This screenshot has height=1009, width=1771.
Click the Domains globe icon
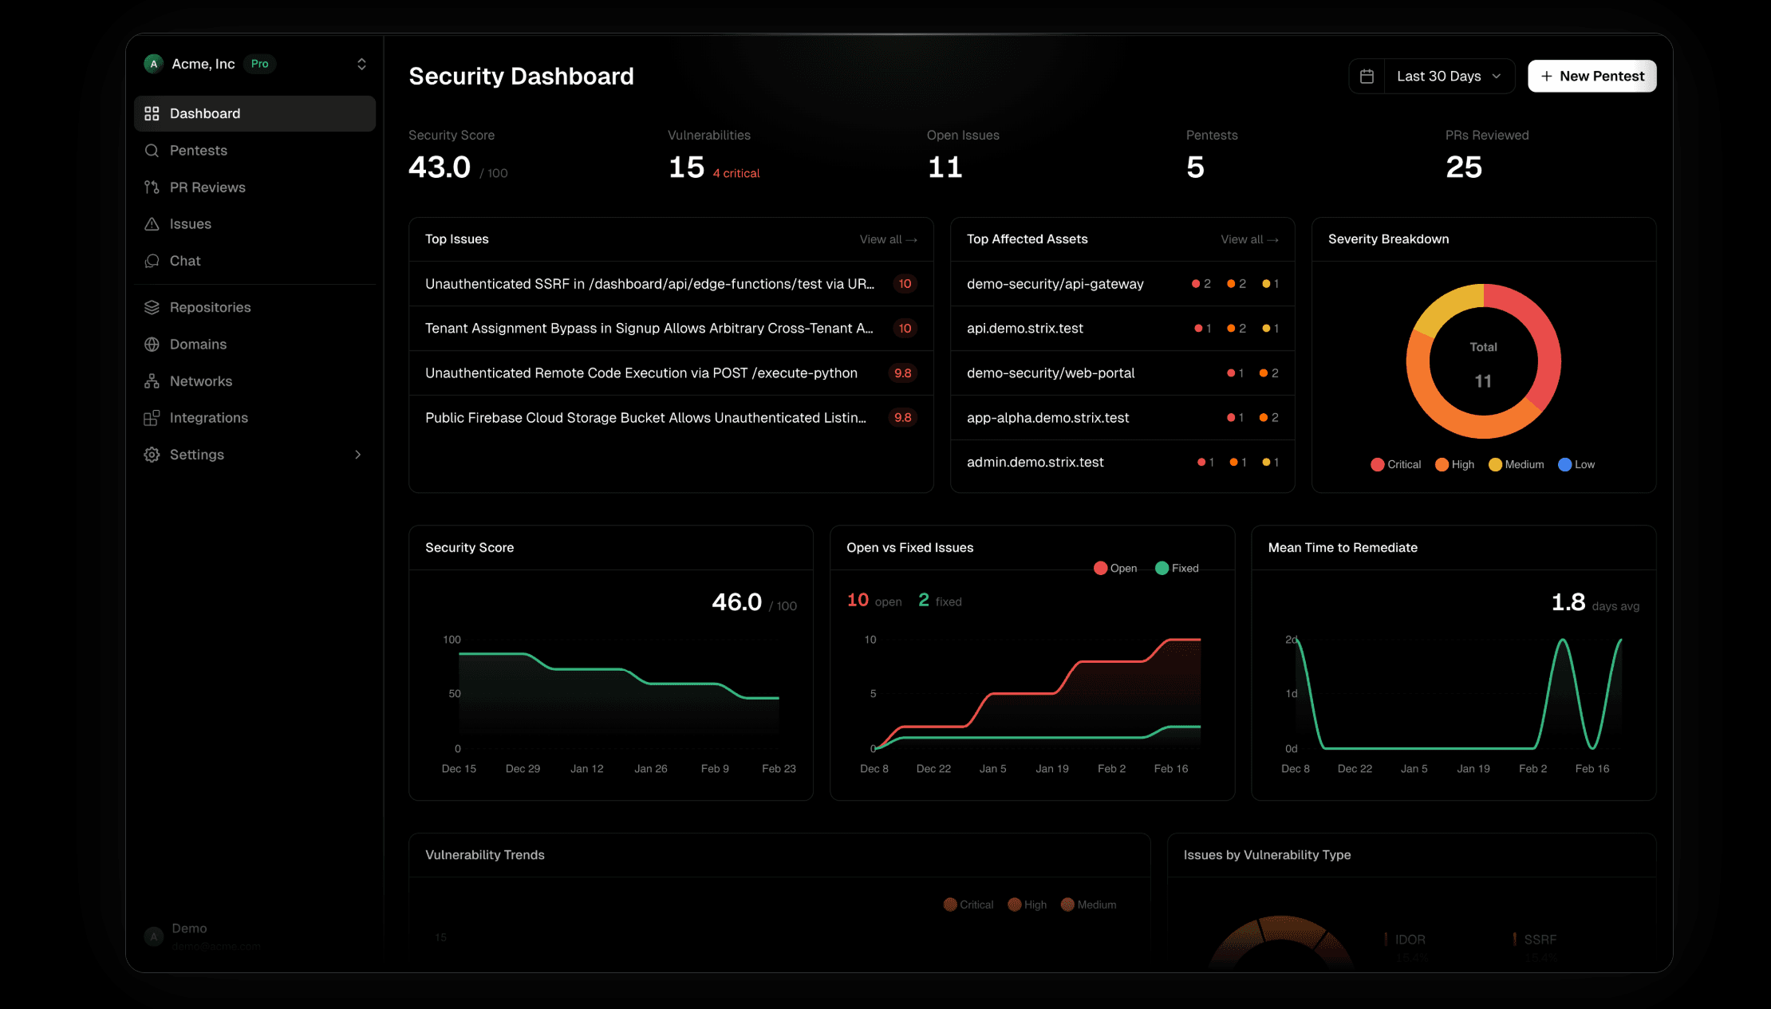(x=152, y=345)
